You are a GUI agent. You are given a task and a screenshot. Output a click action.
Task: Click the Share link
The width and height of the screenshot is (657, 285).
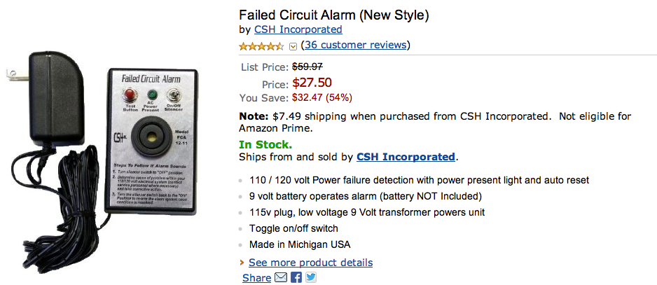[x=256, y=278]
